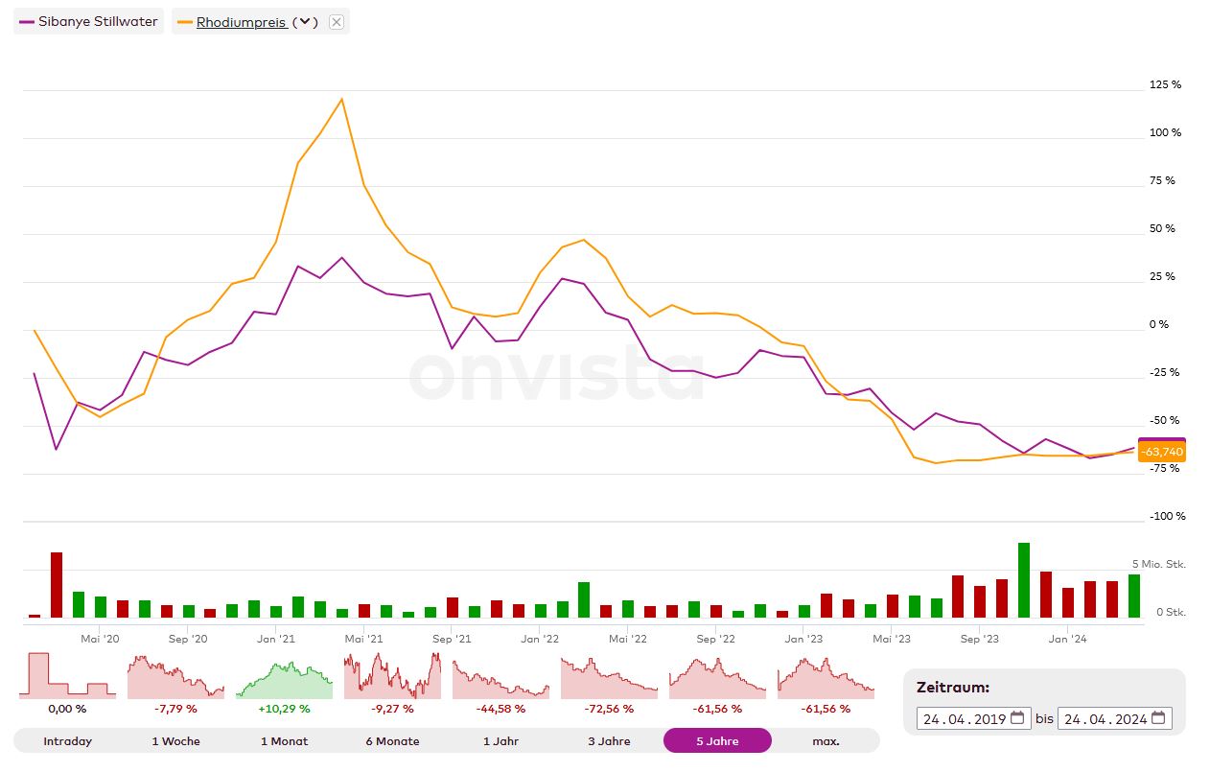1210x772 pixels.
Task: Click the Mai '23 axis label
Action: [x=892, y=638]
